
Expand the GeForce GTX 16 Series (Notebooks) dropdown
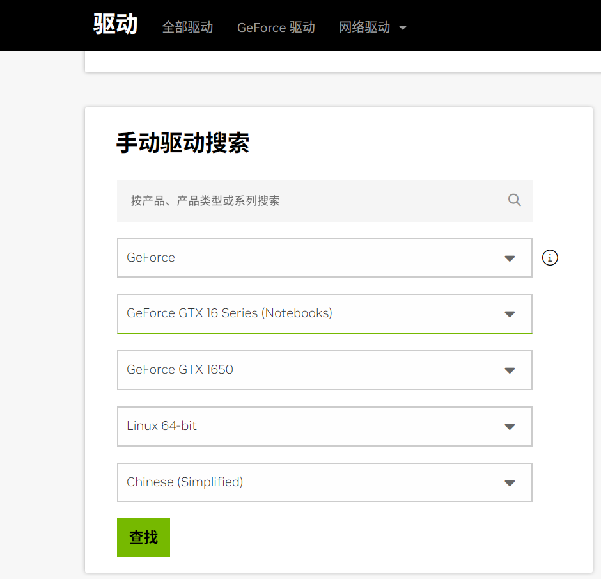click(324, 313)
